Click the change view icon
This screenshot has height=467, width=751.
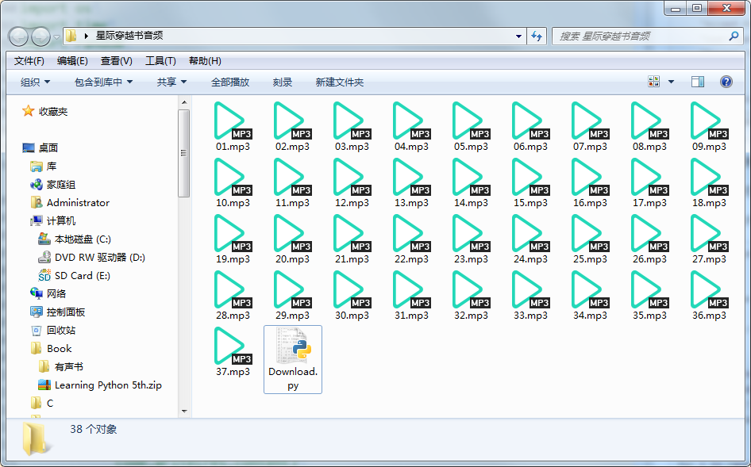coord(654,82)
